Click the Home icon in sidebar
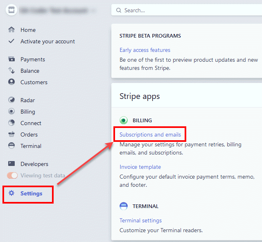This screenshot has height=242, width=262. (11, 30)
